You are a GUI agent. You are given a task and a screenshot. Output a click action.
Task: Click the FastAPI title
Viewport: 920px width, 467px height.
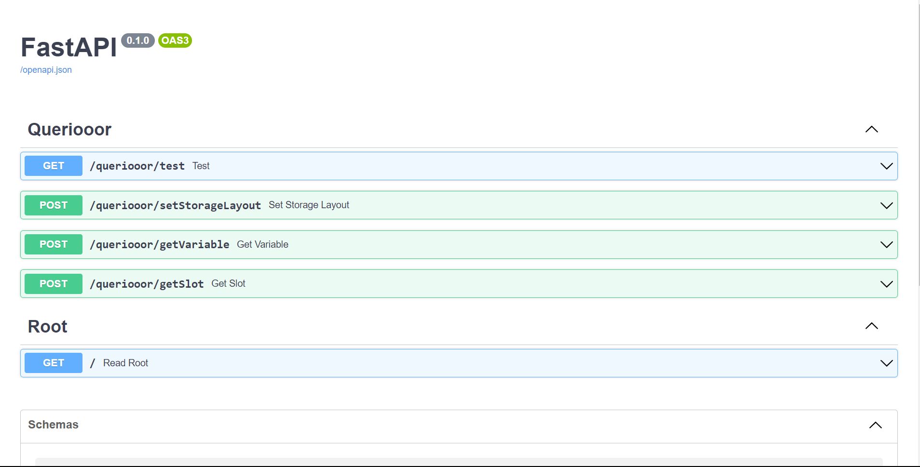tap(69, 47)
